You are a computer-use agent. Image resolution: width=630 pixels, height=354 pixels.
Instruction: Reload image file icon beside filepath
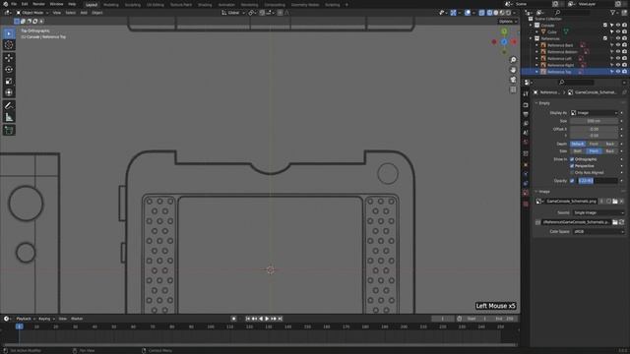click(x=621, y=222)
